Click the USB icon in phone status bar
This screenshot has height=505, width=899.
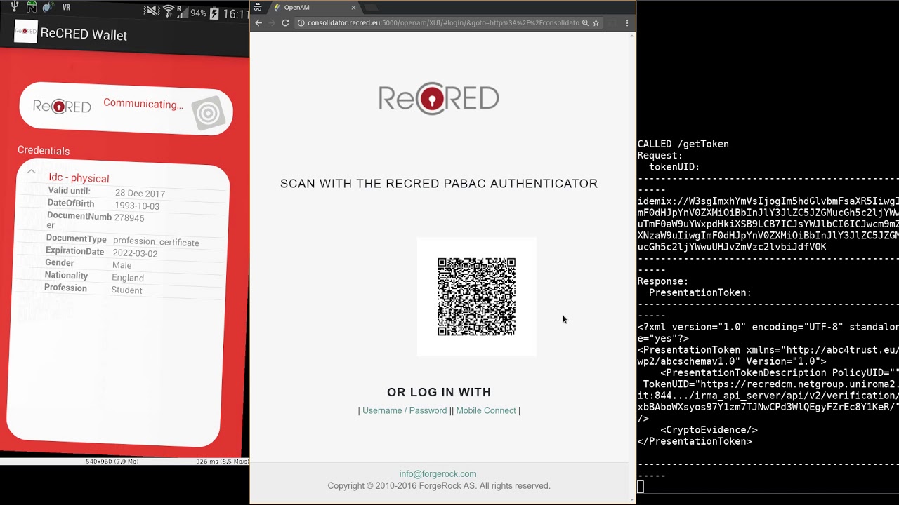click(14, 7)
